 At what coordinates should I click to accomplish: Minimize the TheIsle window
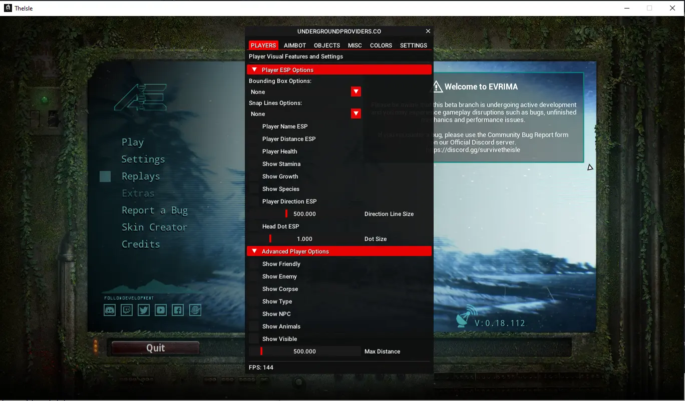tap(627, 8)
